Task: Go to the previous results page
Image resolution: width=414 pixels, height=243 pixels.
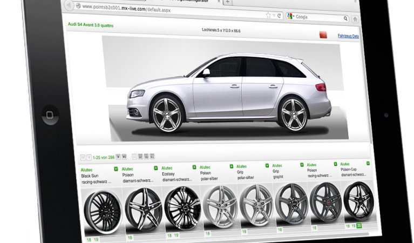Action: click(x=89, y=158)
